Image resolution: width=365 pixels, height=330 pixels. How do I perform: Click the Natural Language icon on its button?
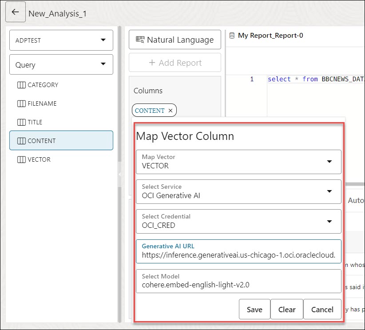139,40
